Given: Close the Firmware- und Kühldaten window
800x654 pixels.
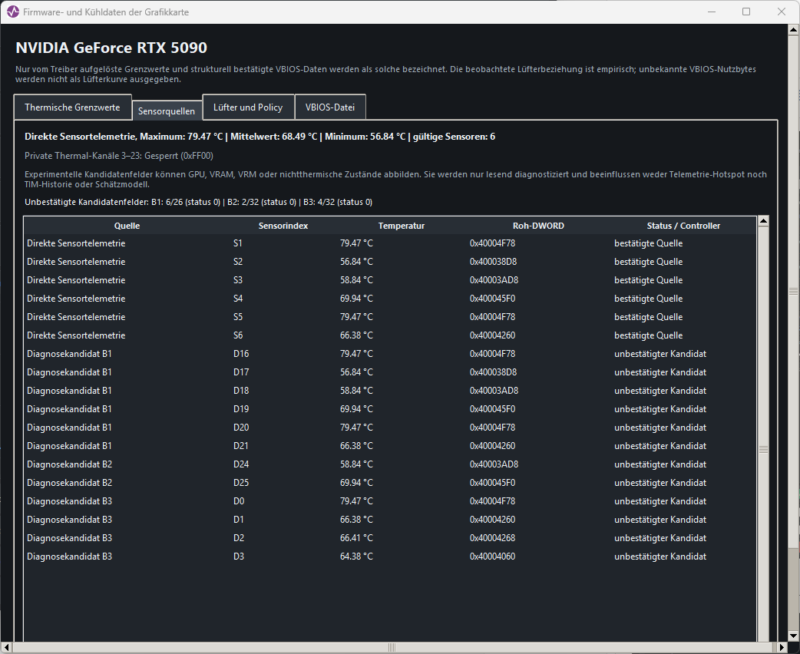Looking at the screenshot, I should coord(781,12).
